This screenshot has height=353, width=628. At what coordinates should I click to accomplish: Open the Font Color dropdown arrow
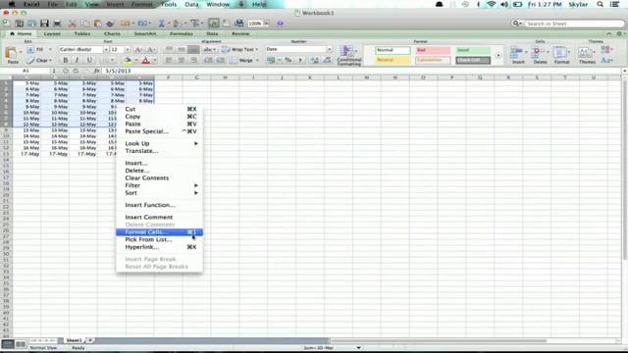tap(155, 61)
